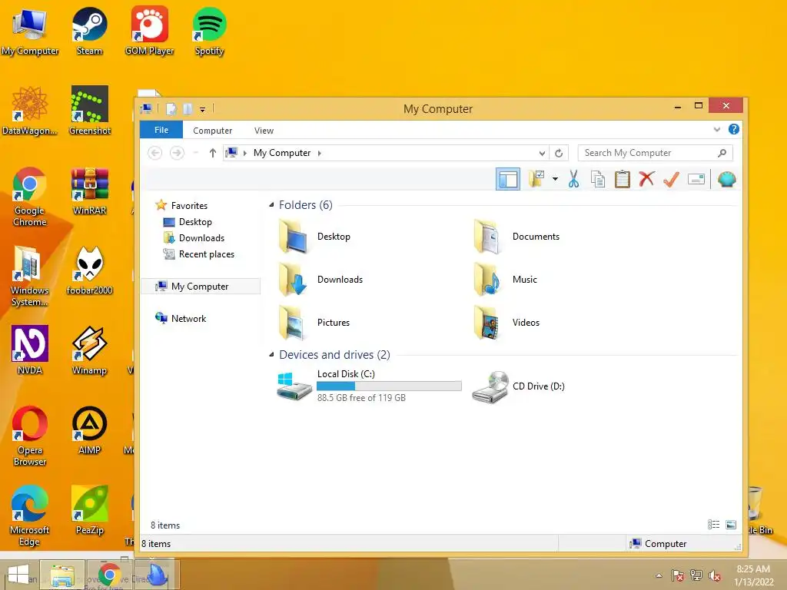Click the NVDA desktop shortcut
787x590 pixels.
point(30,350)
